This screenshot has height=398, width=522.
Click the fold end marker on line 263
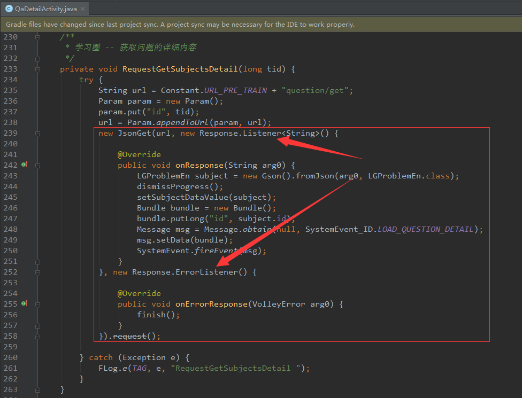(x=37, y=389)
